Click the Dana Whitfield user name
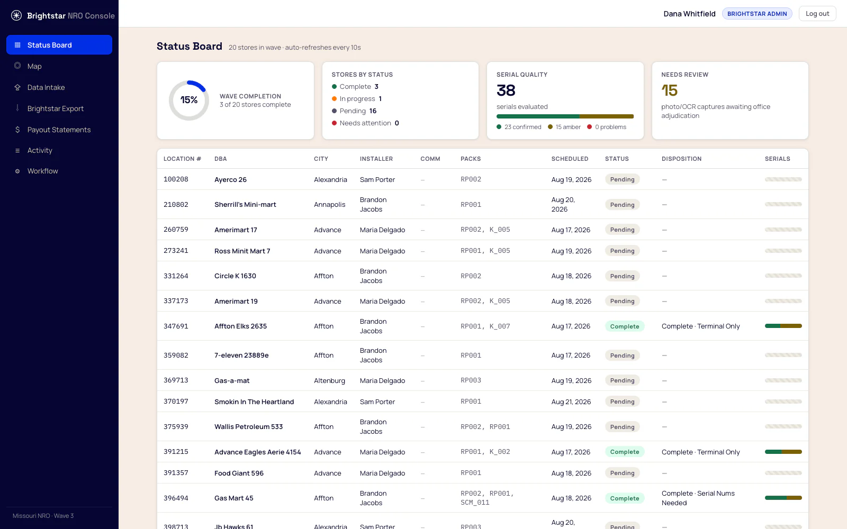The height and width of the screenshot is (529, 847). (x=689, y=14)
